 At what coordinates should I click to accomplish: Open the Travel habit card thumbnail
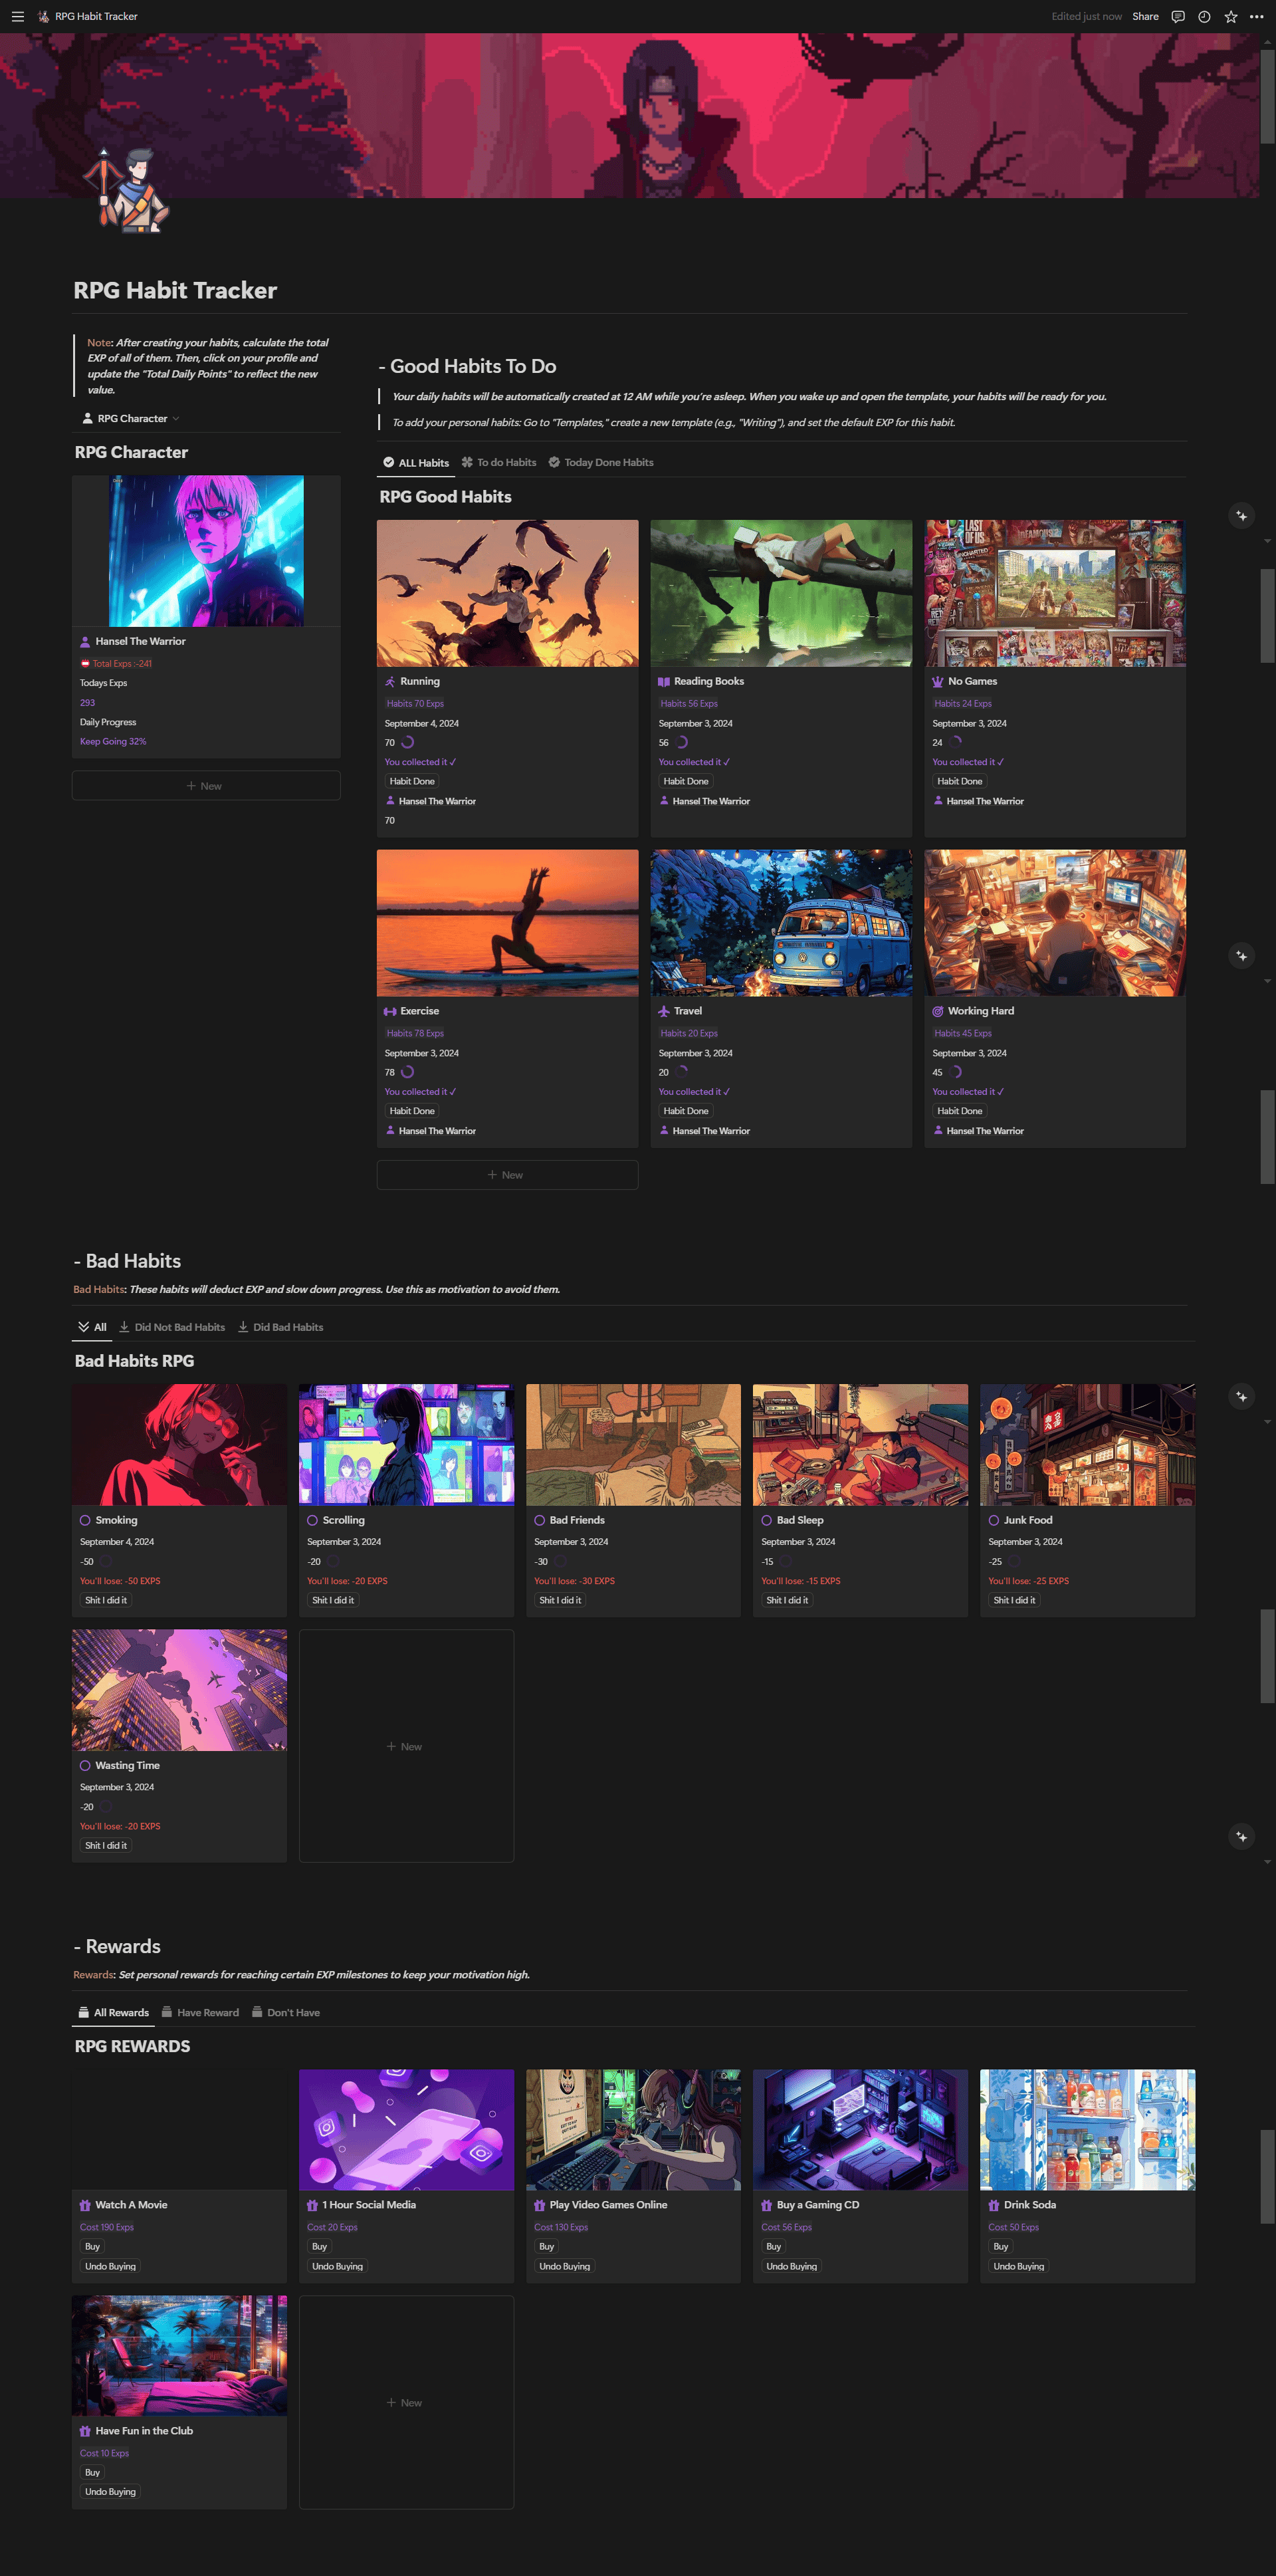tap(780, 922)
